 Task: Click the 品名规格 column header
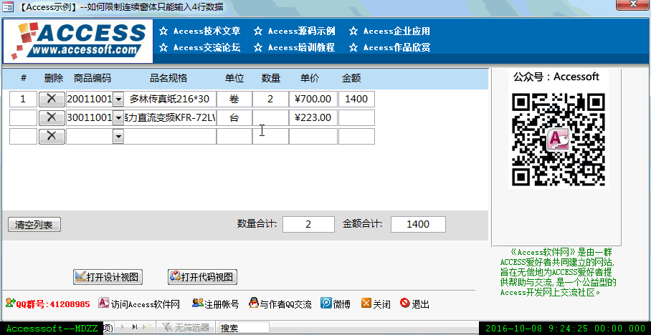pyautogui.click(x=168, y=78)
